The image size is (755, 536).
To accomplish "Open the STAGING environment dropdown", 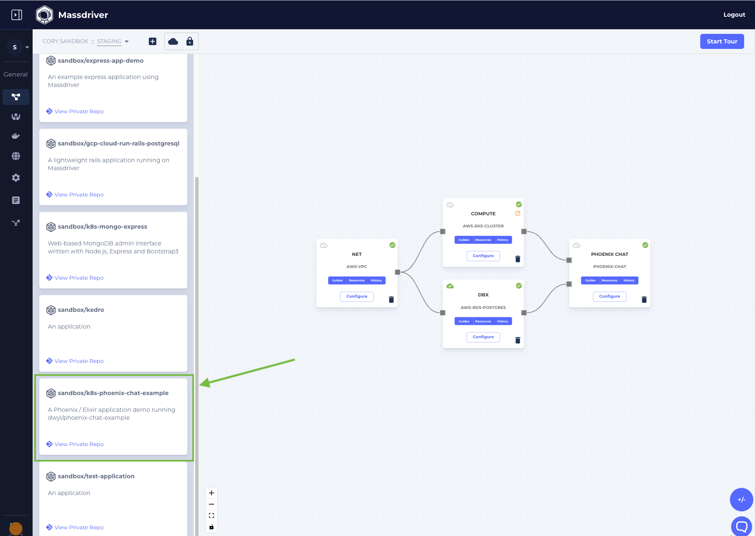I will click(x=113, y=41).
